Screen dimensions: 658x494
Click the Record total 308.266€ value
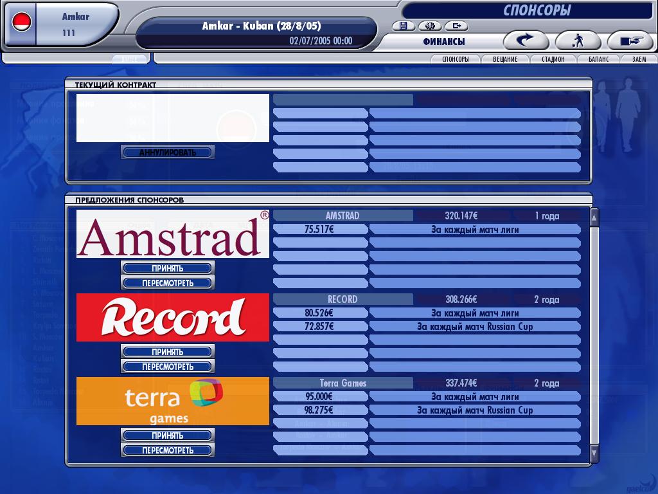click(x=461, y=300)
